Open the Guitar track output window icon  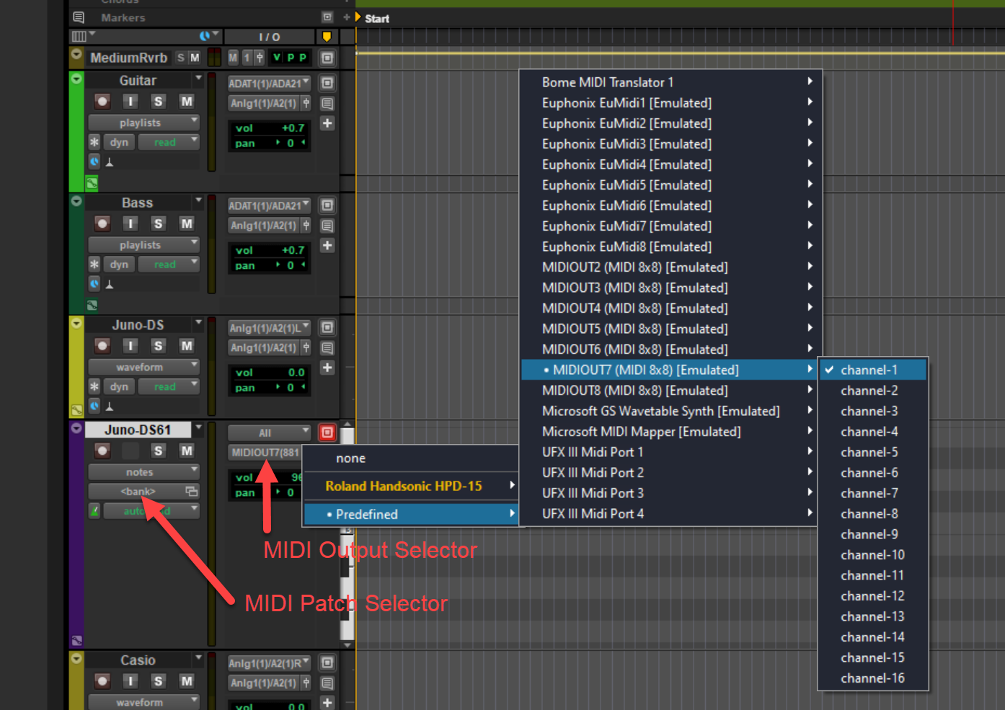pos(327,84)
